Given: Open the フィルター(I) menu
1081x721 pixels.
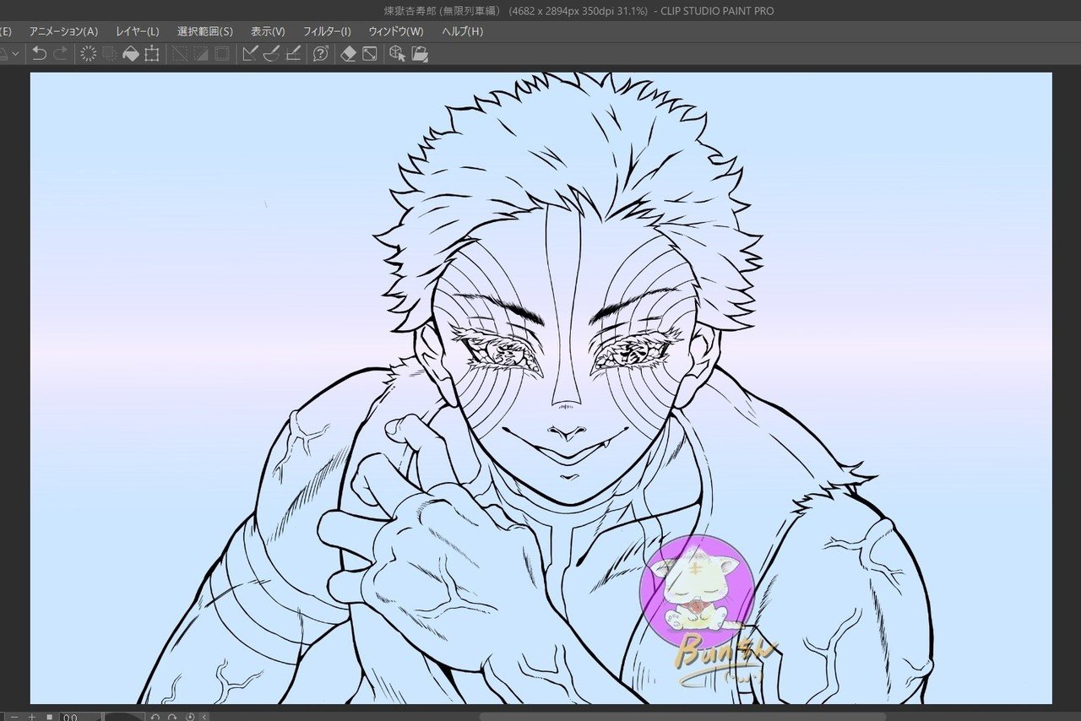Looking at the screenshot, I should coord(327,32).
